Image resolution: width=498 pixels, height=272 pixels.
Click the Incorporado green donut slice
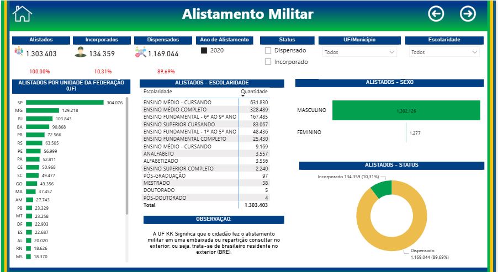pyautogui.click(x=383, y=188)
